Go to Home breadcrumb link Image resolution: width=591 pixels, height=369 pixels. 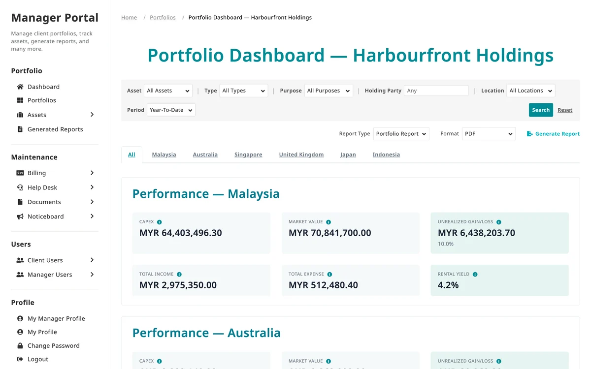tap(129, 18)
